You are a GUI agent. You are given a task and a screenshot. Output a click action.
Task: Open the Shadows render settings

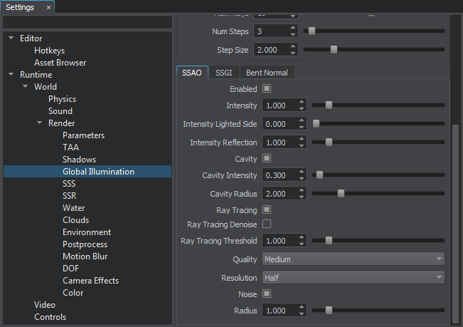[x=79, y=160]
